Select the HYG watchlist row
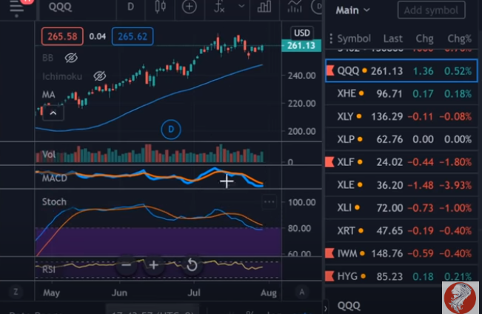 pyautogui.click(x=401, y=276)
